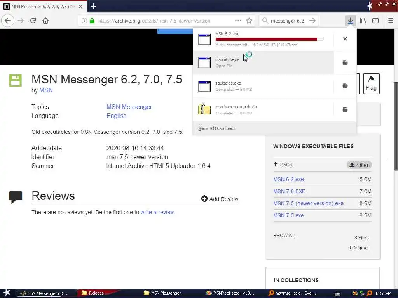This screenshot has width=398, height=298.
Task: Click the forward navigation arrow
Action: point(21,21)
